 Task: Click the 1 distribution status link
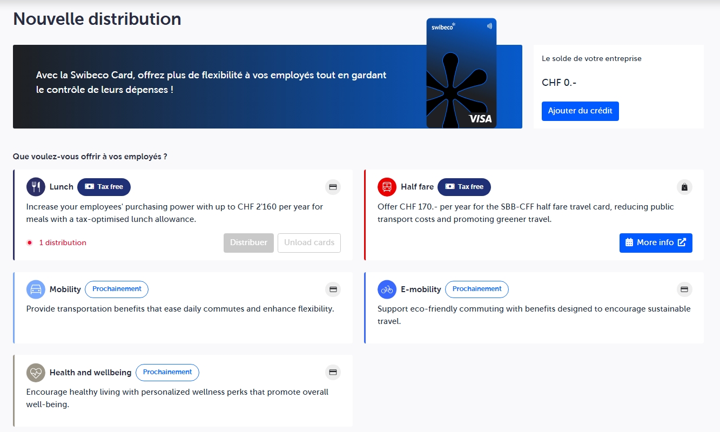click(x=62, y=243)
